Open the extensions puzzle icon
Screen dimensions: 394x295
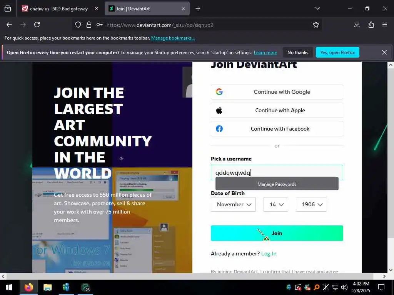371,25
